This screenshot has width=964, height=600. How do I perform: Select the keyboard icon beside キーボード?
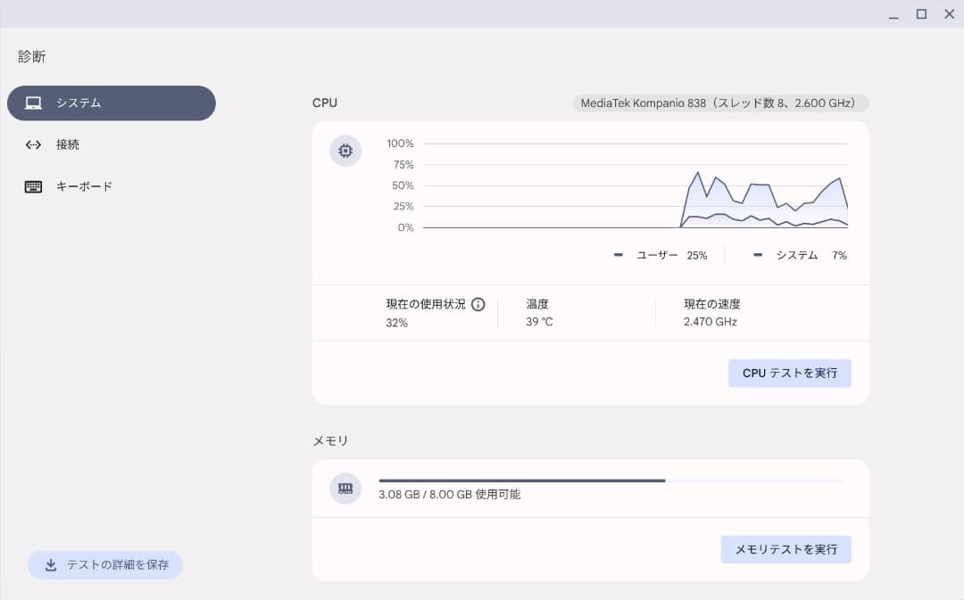point(32,186)
